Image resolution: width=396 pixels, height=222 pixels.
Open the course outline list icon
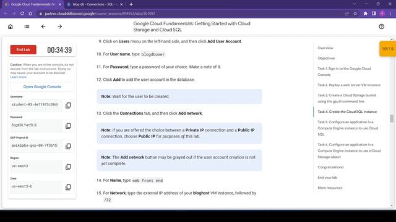27,27
